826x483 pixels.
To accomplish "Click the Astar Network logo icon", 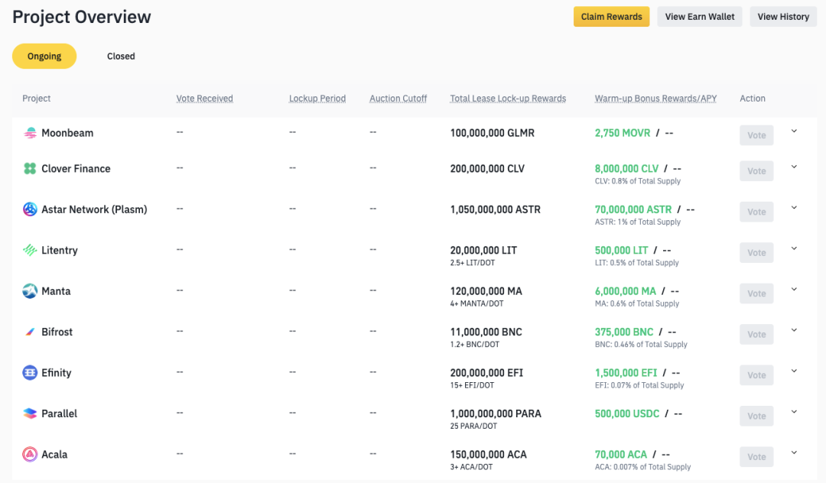I will [30, 209].
